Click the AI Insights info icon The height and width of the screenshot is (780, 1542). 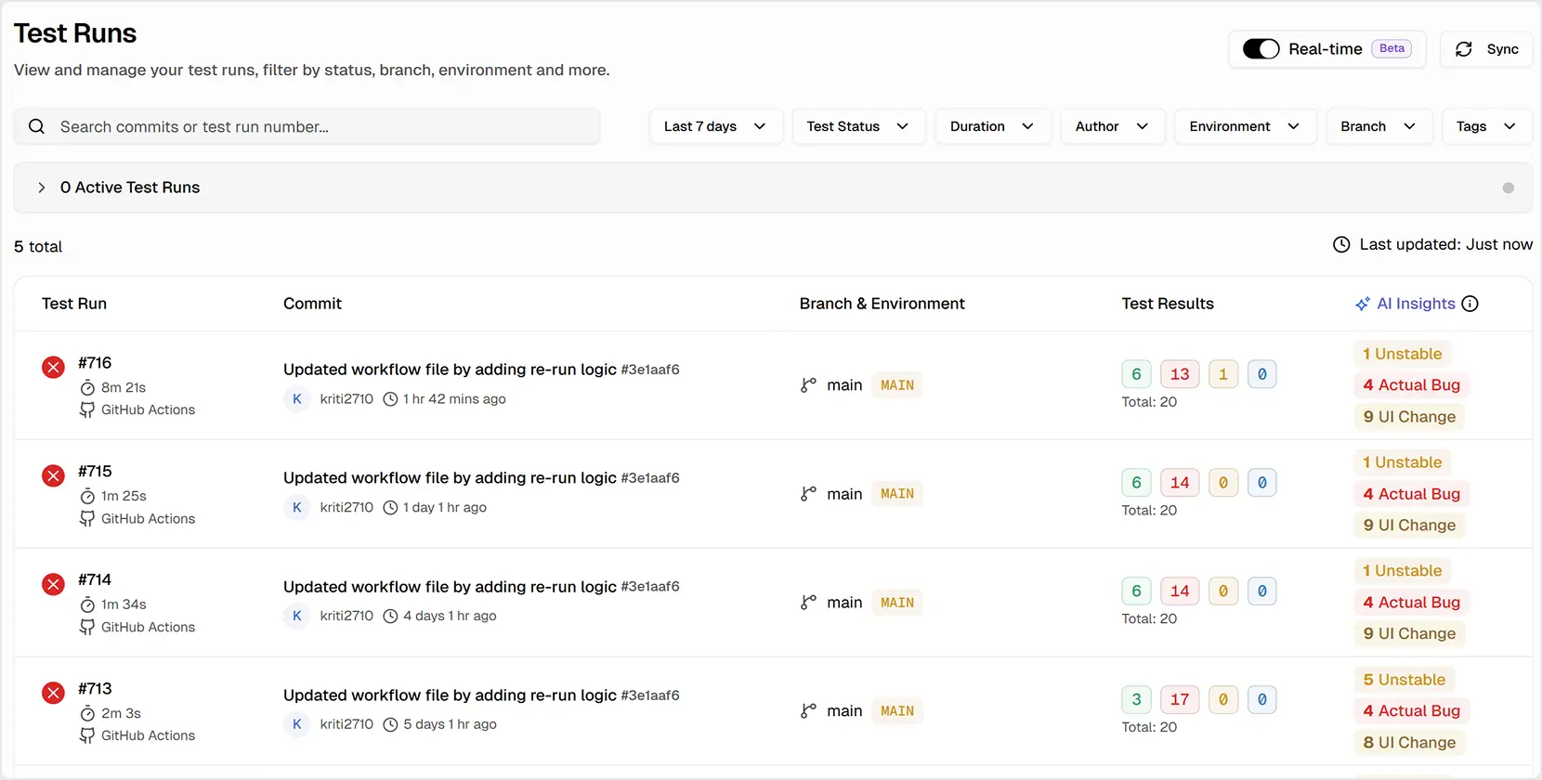[x=1470, y=304]
